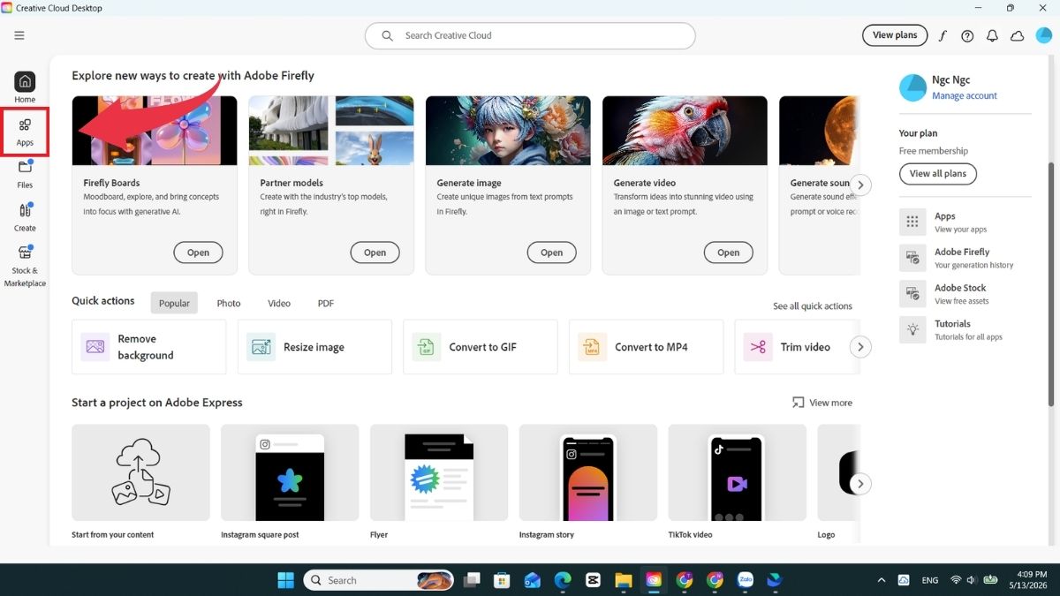The width and height of the screenshot is (1060, 596).
Task: Switch to the PDF quick actions tab
Action: pos(326,303)
